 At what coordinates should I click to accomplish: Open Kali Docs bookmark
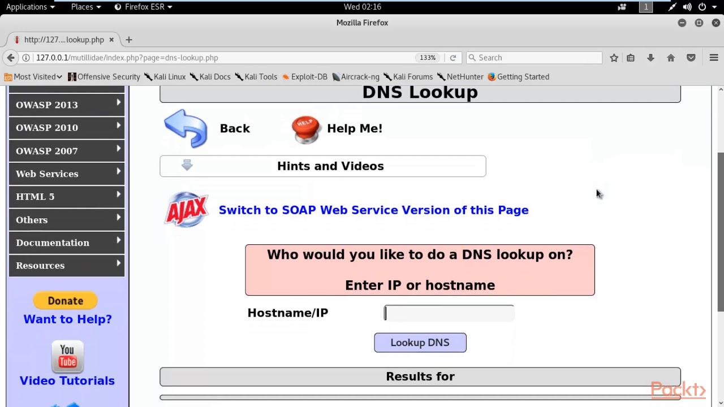point(210,77)
